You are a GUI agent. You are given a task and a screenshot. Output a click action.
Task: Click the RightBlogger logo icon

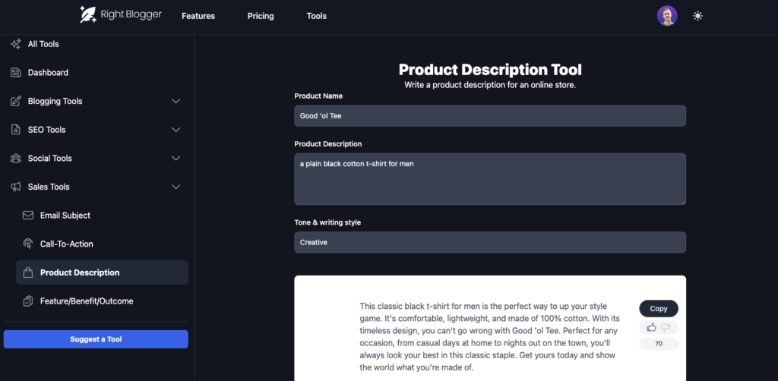coord(88,14)
